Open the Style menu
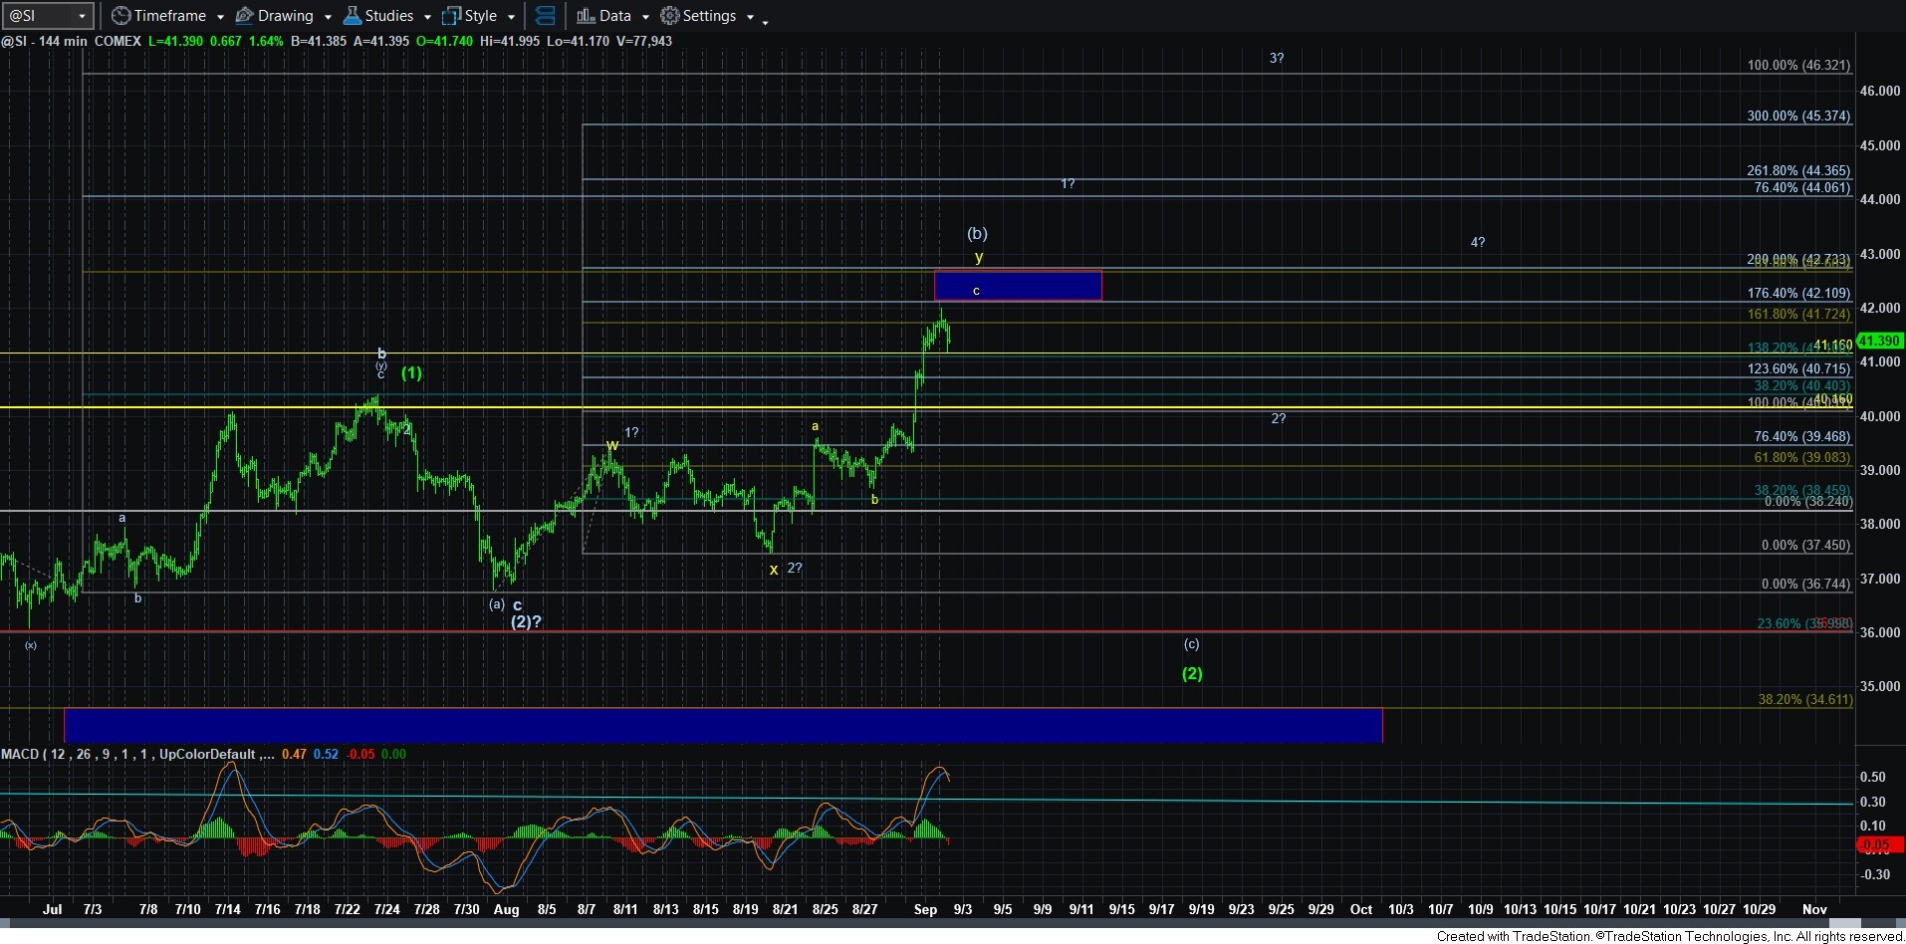 [470, 16]
